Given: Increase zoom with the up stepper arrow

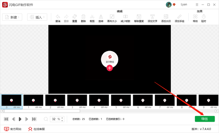Looking at the screenshot, I should [x=62, y=118].
